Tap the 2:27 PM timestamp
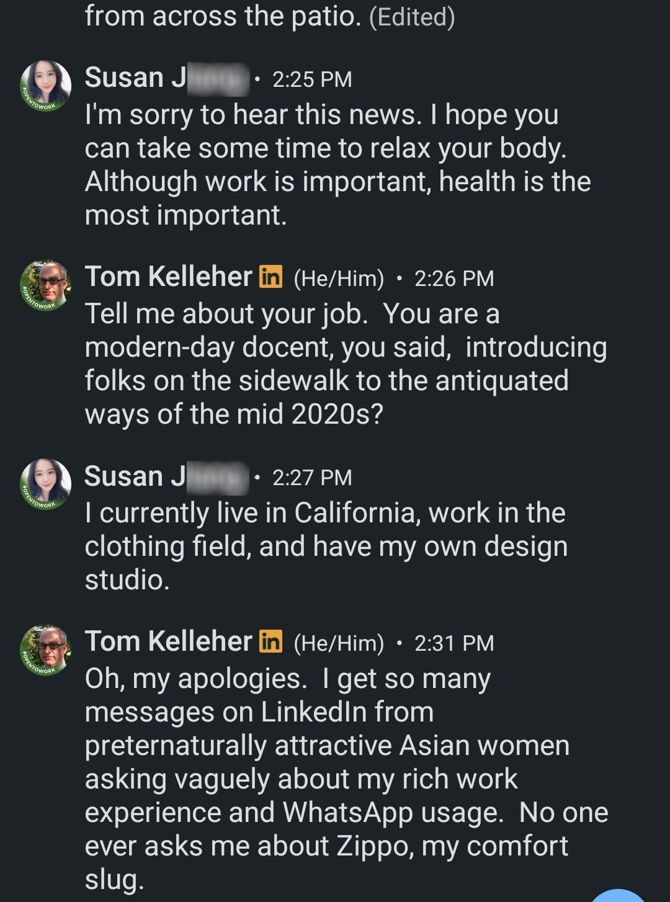The width and height of the screenshot is (670, 902). 312,478
